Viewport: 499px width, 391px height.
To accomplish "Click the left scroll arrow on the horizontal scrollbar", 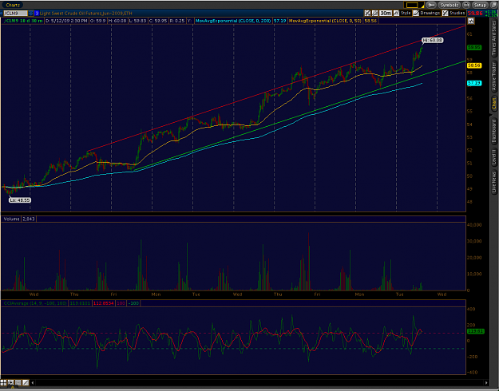I will 33,383.
